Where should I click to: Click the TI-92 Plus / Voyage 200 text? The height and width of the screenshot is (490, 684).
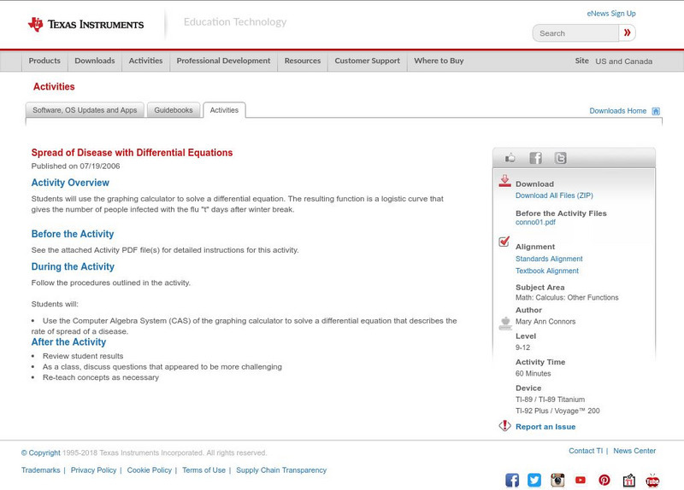557,411
